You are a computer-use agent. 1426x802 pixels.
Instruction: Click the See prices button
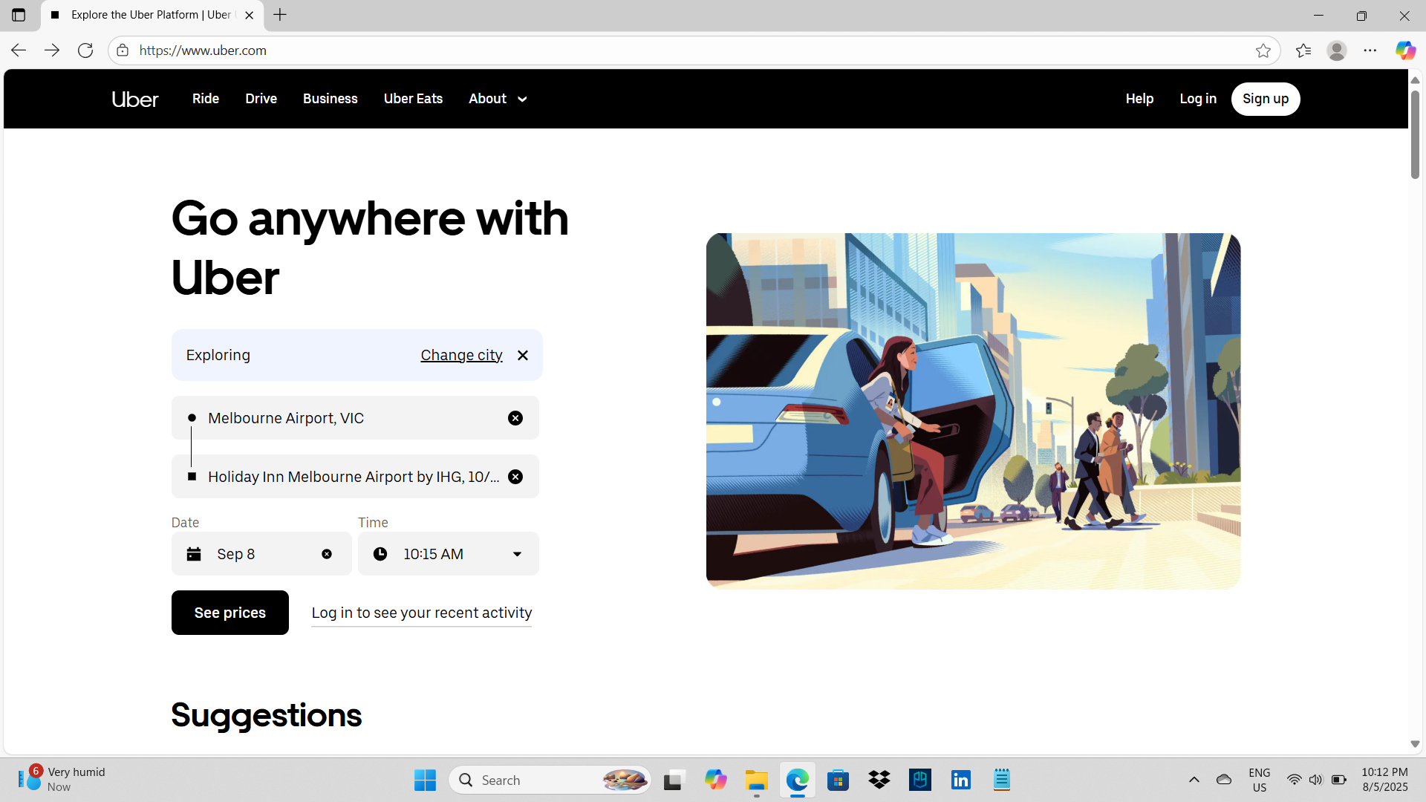(x=230, y=613)
